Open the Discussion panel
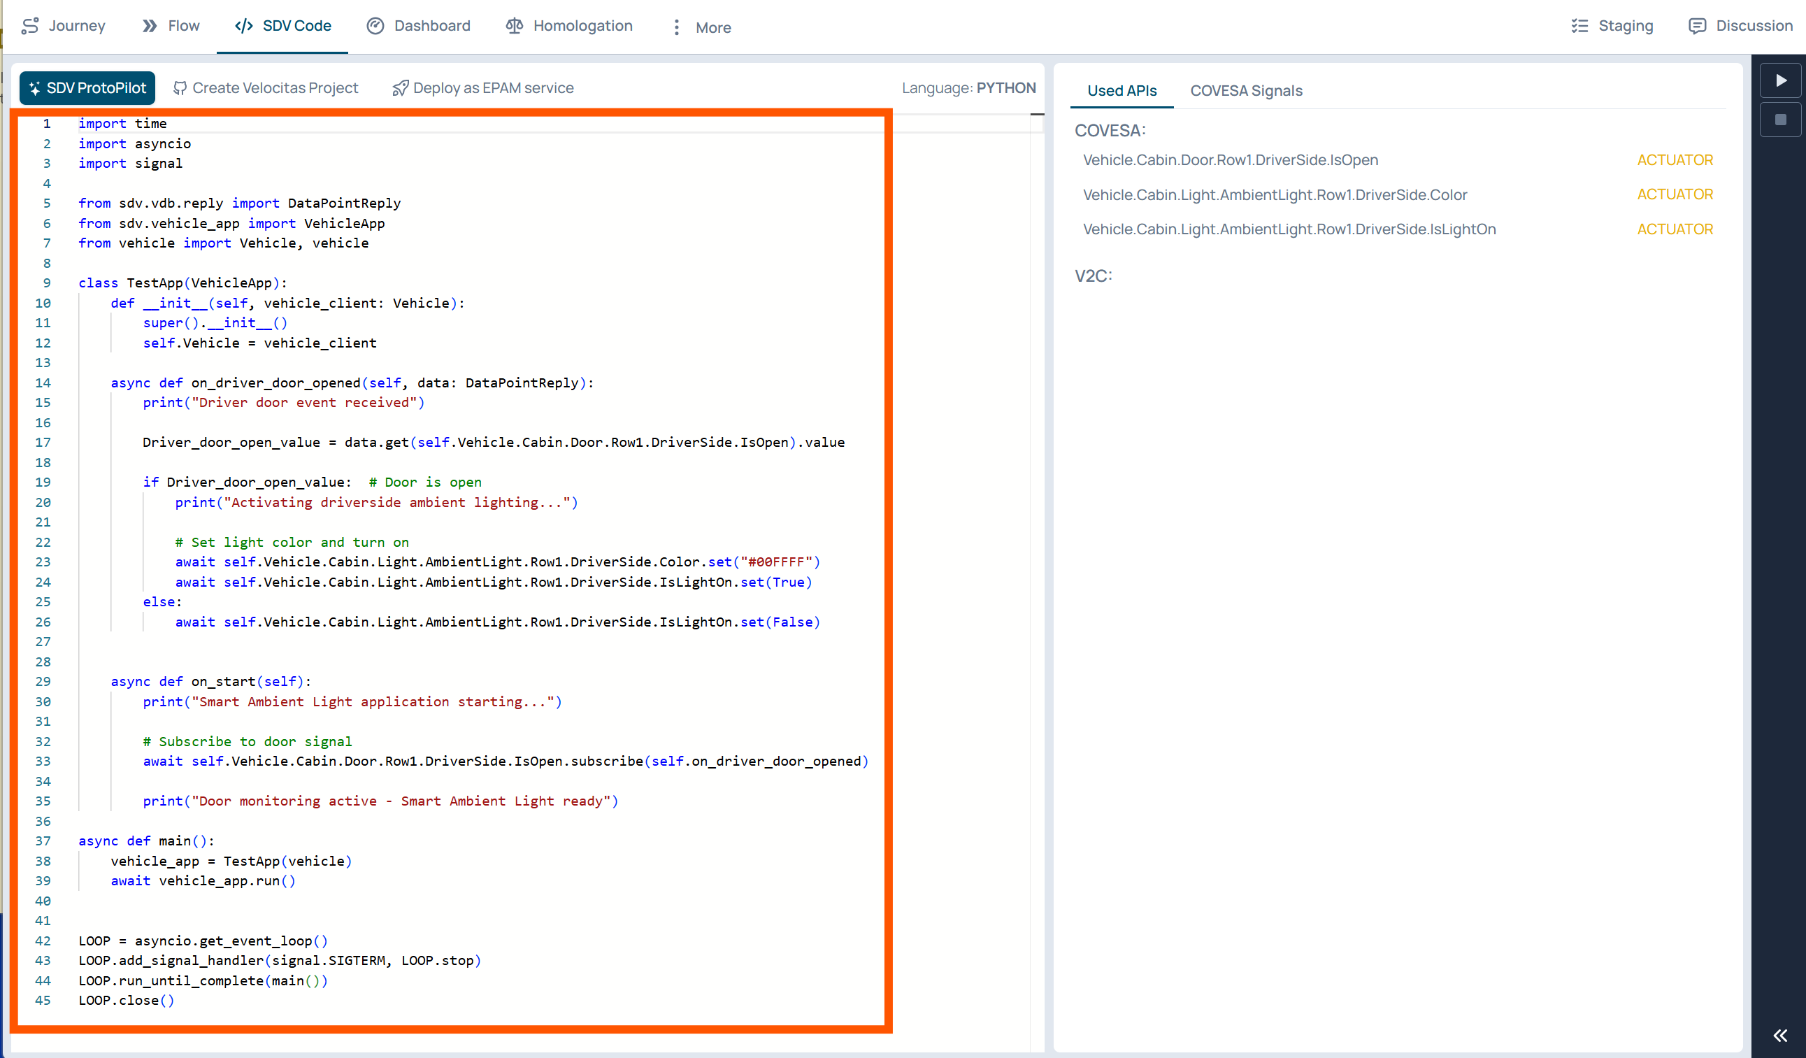Viewport: 1806px width, 1058px height. click(x=1740, y=26)
